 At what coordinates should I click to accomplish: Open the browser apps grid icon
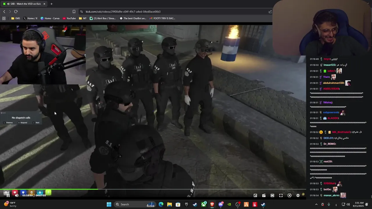(x=4, y=18)
